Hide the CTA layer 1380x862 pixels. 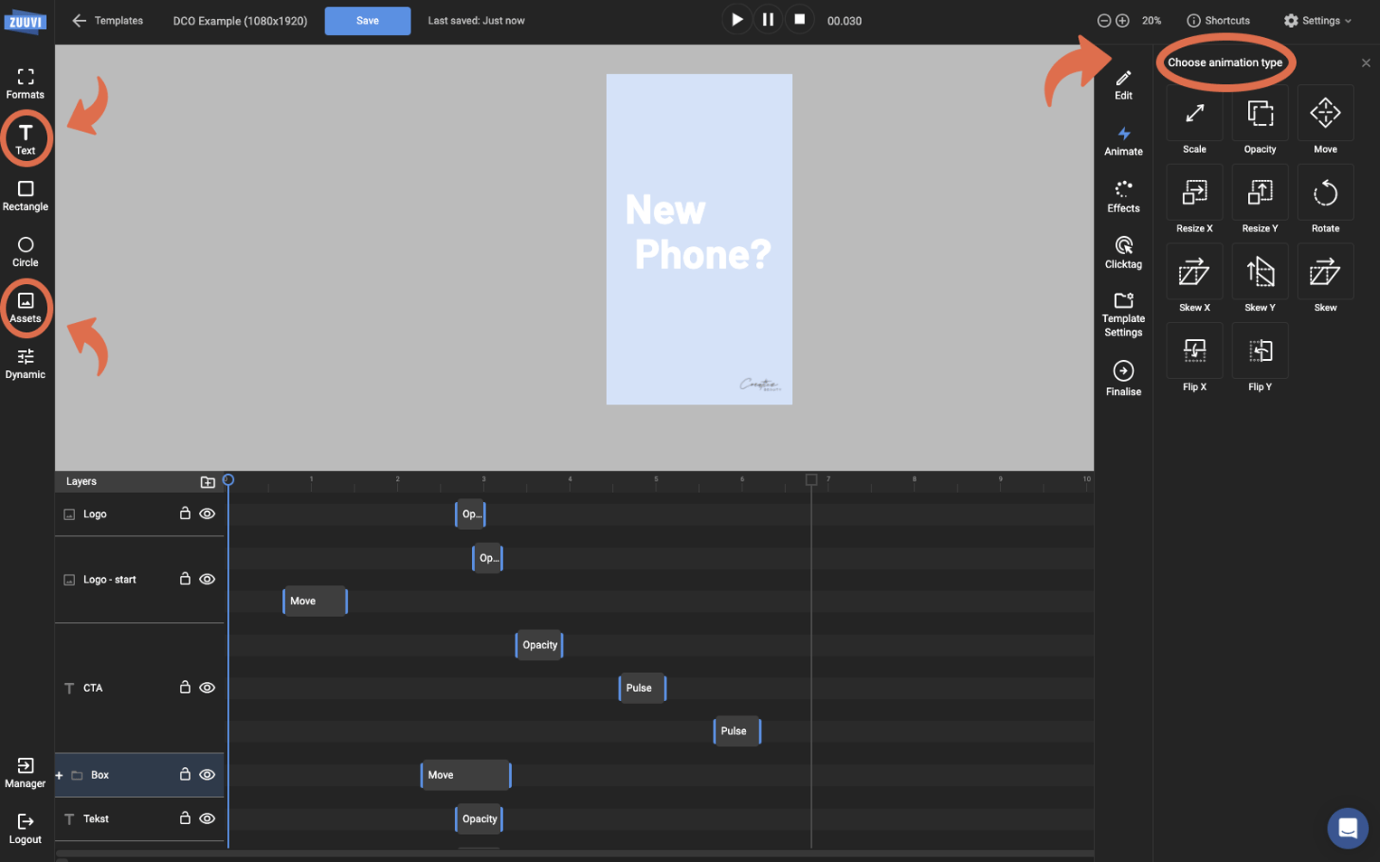(x=207, y=687)
